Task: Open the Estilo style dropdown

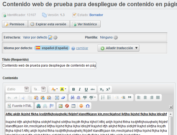Action: point(18,89)
